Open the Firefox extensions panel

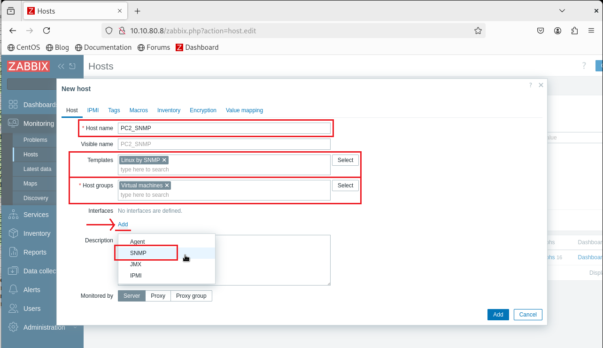click(x=574, y=31)
